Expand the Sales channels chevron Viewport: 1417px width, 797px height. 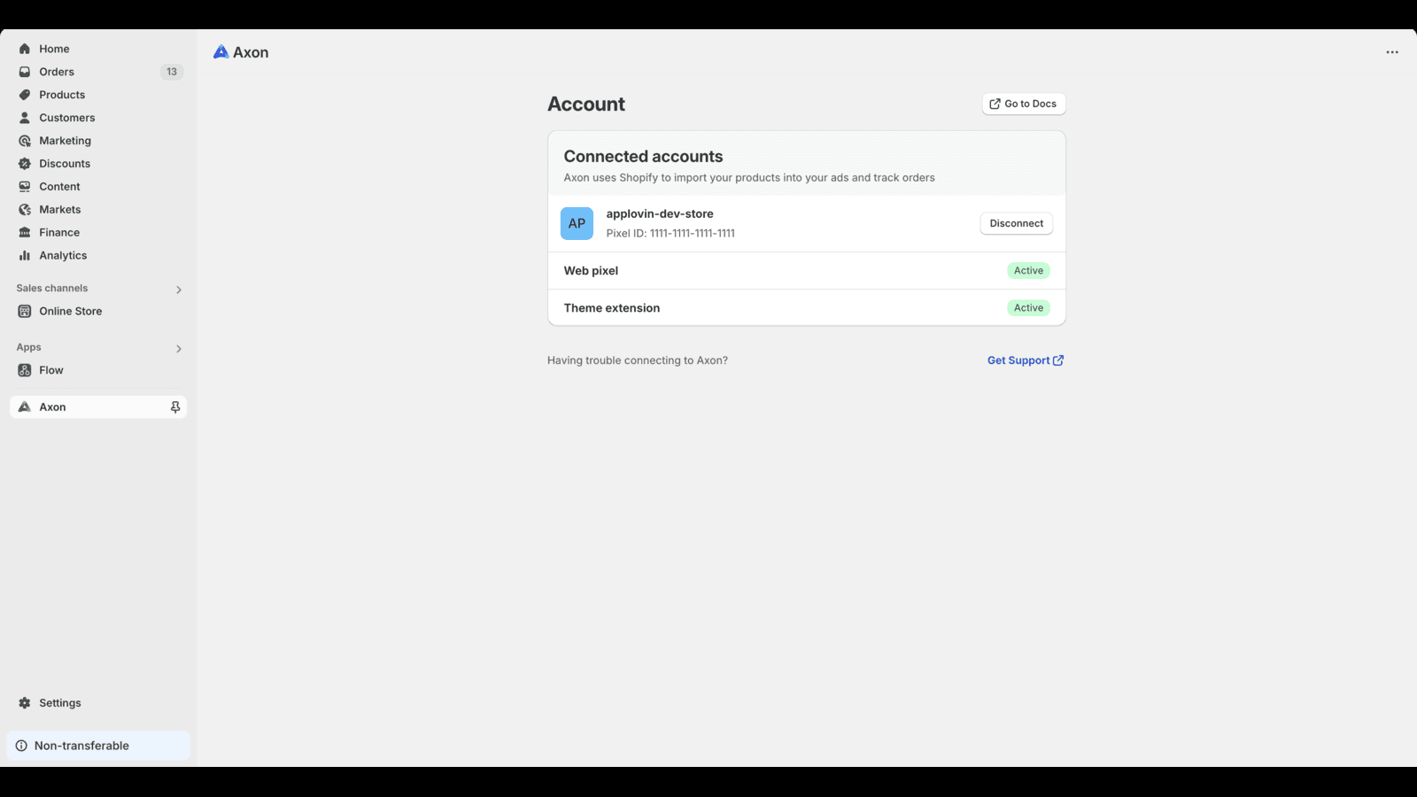[179, 290]
